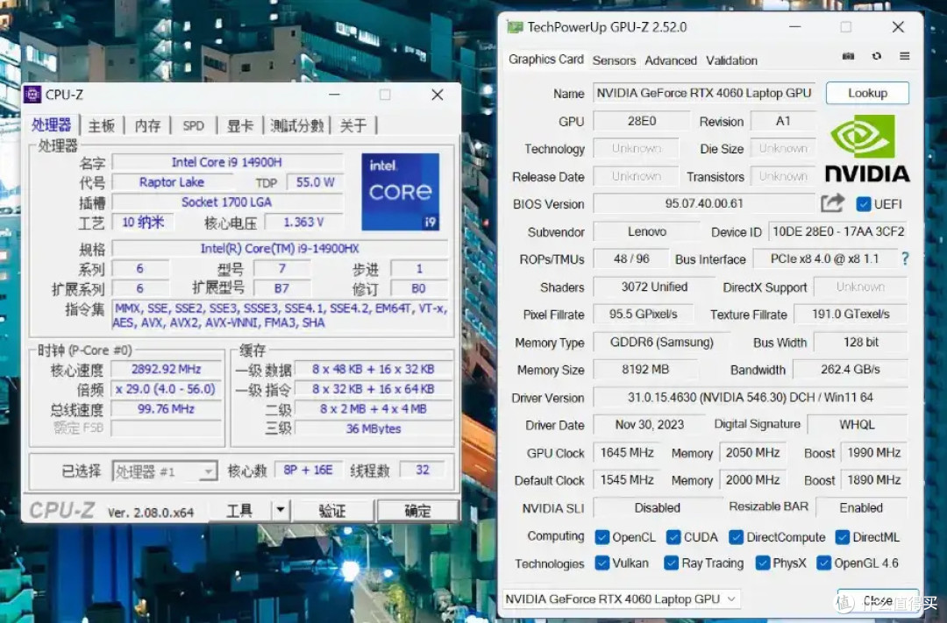Click the x 29.0 (4.0 - 56.0) multiplier value

(x=166, y=389)
